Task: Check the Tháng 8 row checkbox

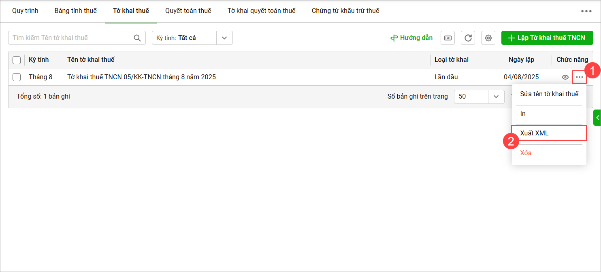Action: point(17,77)
